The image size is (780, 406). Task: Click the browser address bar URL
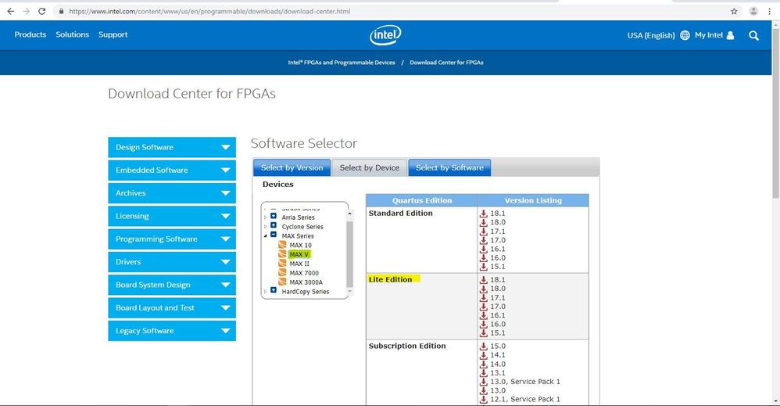(x=209, y=11)
